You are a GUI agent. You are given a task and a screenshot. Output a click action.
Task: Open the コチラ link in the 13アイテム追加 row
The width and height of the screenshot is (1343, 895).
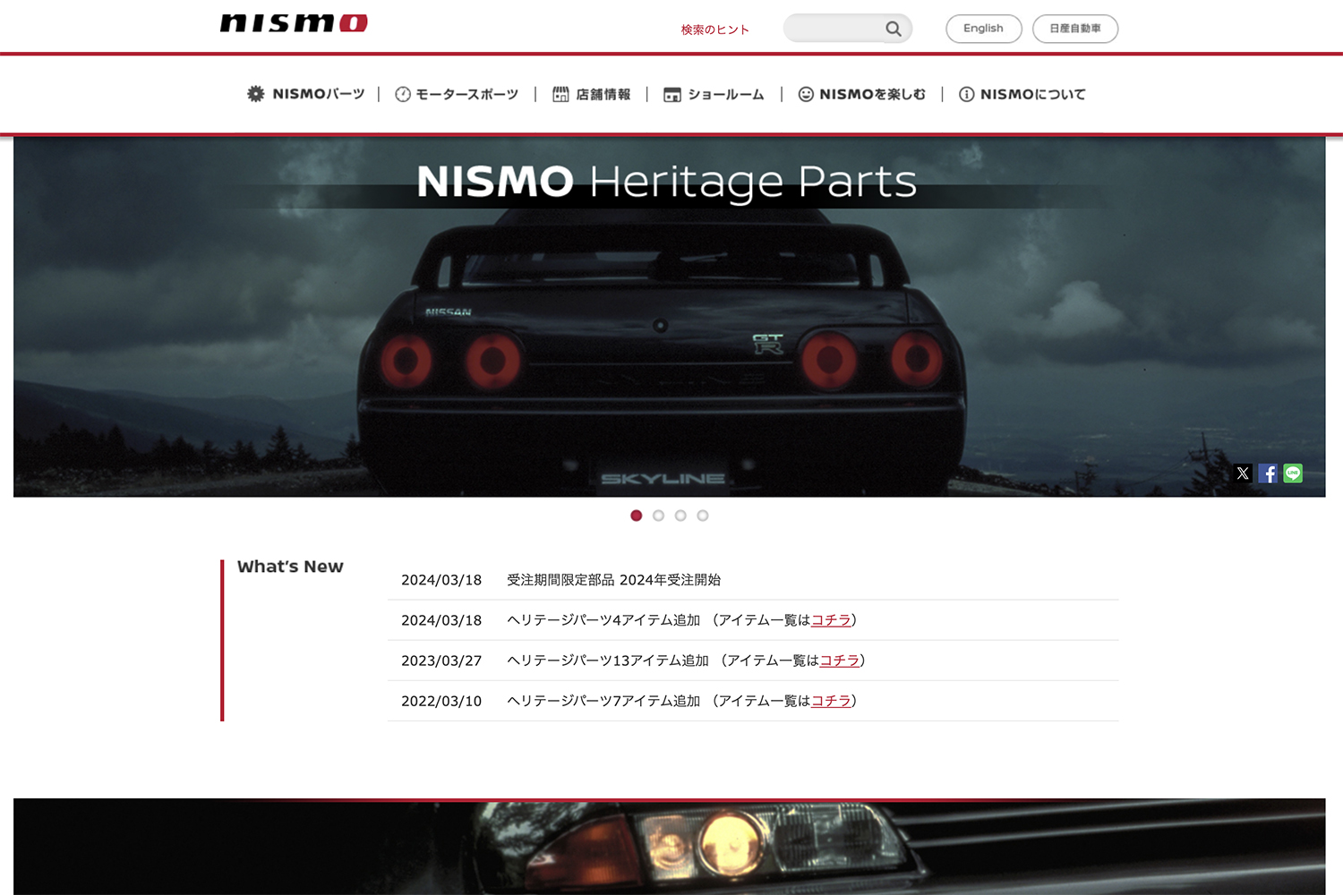point(840,661)
